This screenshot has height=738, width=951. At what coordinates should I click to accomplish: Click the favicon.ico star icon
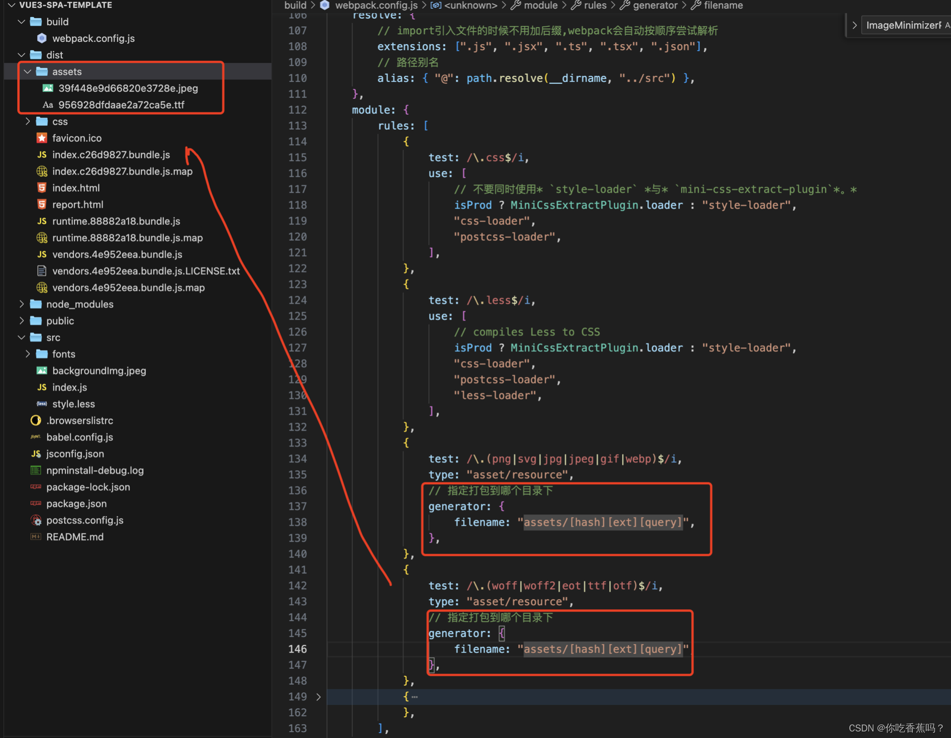coord(42,138)
